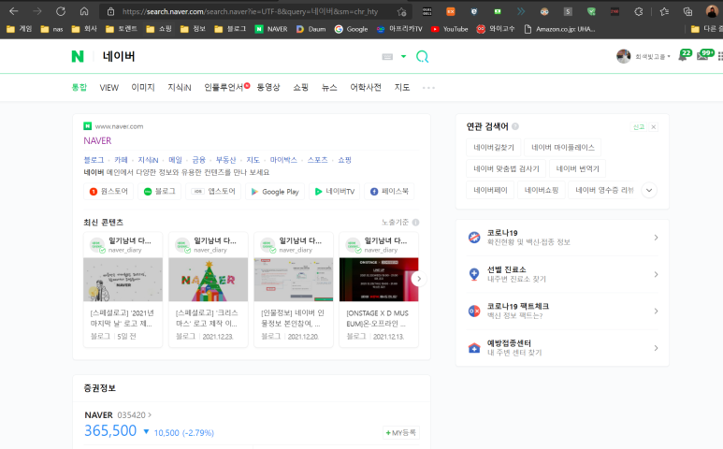This screenshot has height=449, width=723.
Task: Switch to the 어학사전 tab
Action: click(366, 87)
